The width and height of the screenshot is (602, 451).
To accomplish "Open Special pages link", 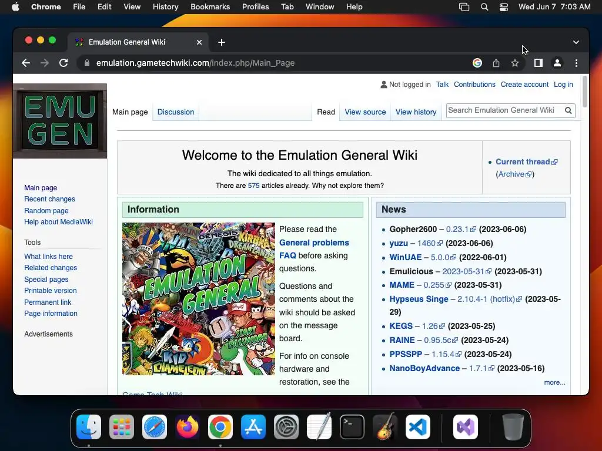I will tap(46, 279).
